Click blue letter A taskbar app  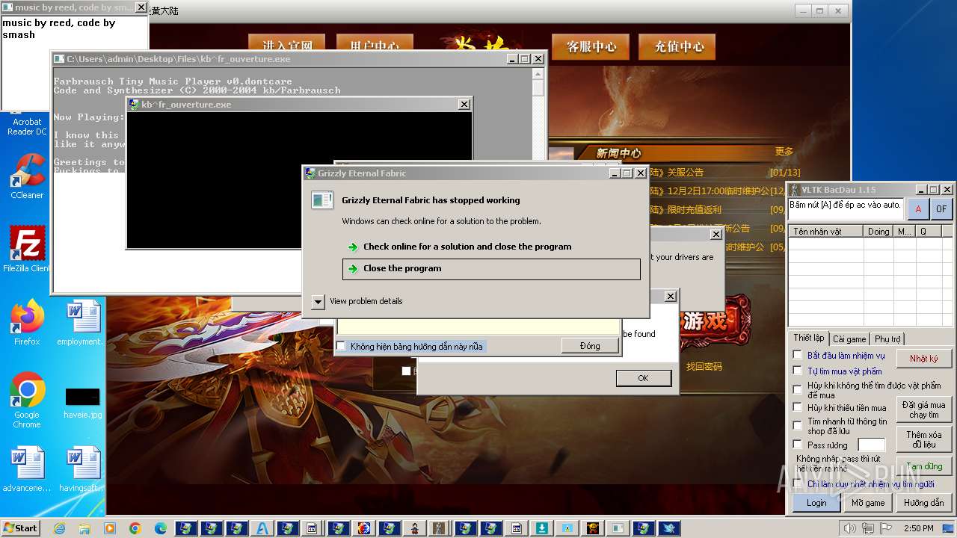point(262,528)
